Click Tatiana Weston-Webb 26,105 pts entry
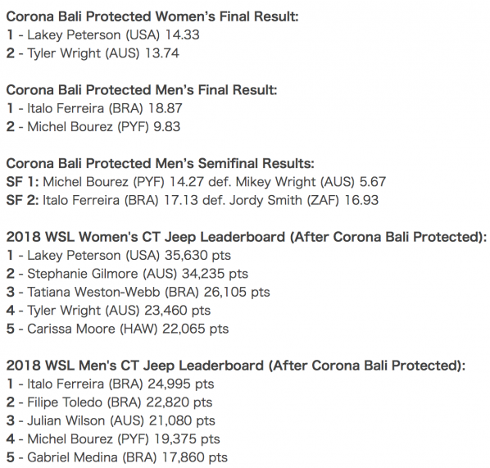This screenshot has width=490, height=468. point(138,293)
